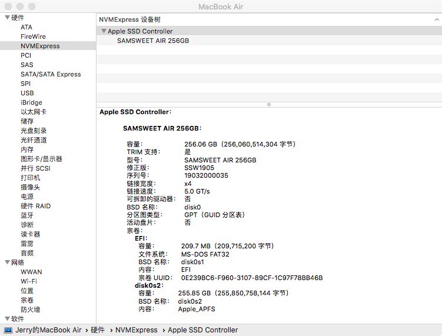Click the bold SAMSWEET AIR 256GB heading
442x336 pixels.
tap(162, 128)
